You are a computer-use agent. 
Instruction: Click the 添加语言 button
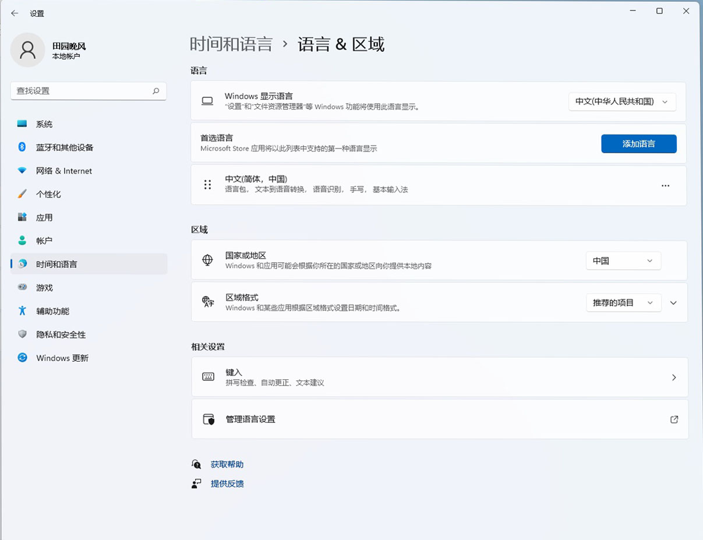coord(638,144)
